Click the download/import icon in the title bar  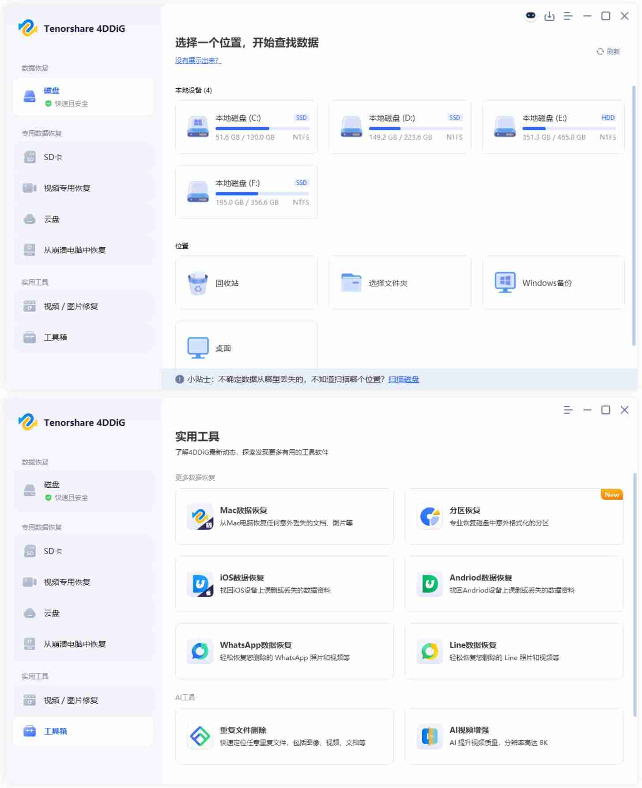pos(549,16)
